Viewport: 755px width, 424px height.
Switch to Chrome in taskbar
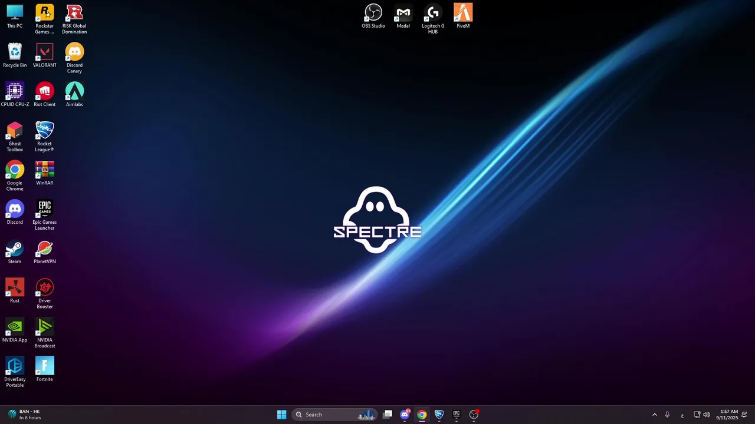point(422,415)
